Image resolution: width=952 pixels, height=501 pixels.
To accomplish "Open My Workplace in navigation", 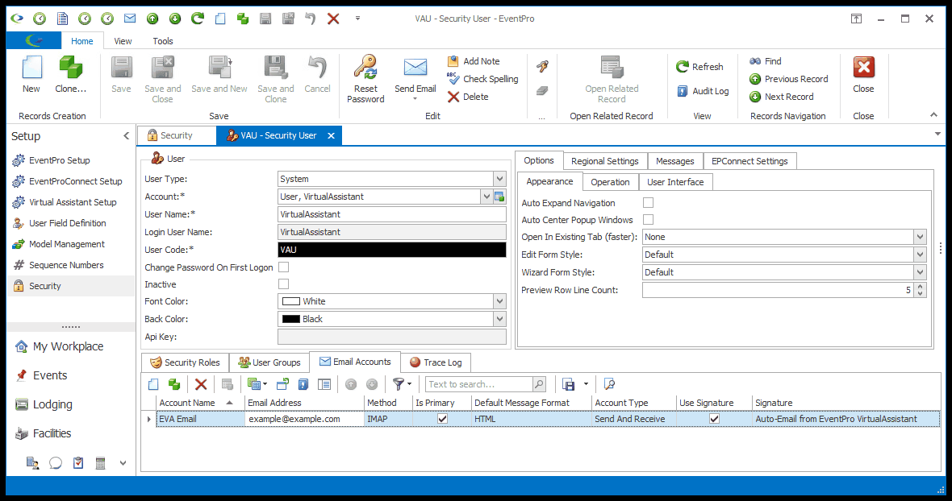I will click(59, 346).
